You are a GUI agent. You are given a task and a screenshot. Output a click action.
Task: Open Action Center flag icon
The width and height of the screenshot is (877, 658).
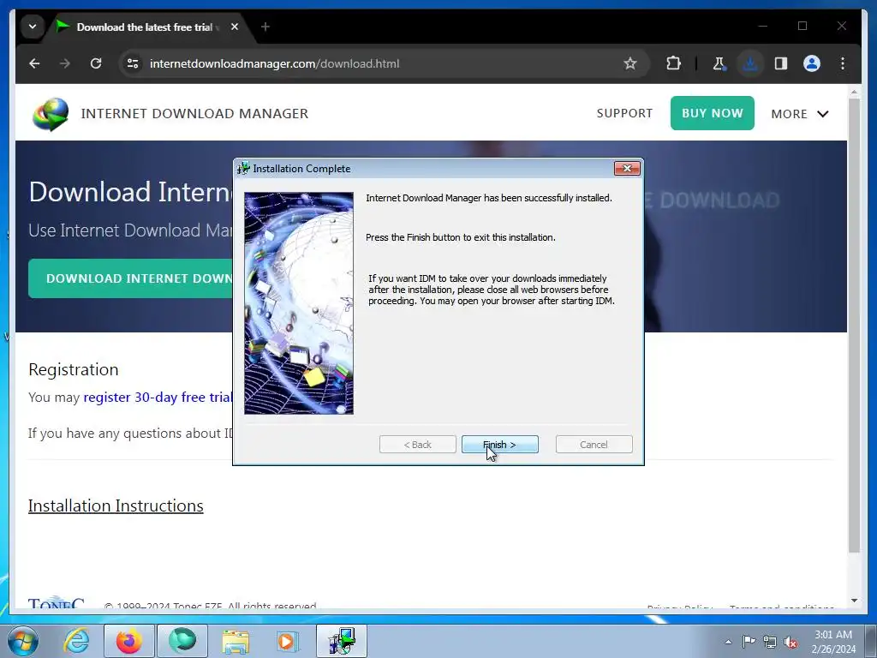(749, 642)
